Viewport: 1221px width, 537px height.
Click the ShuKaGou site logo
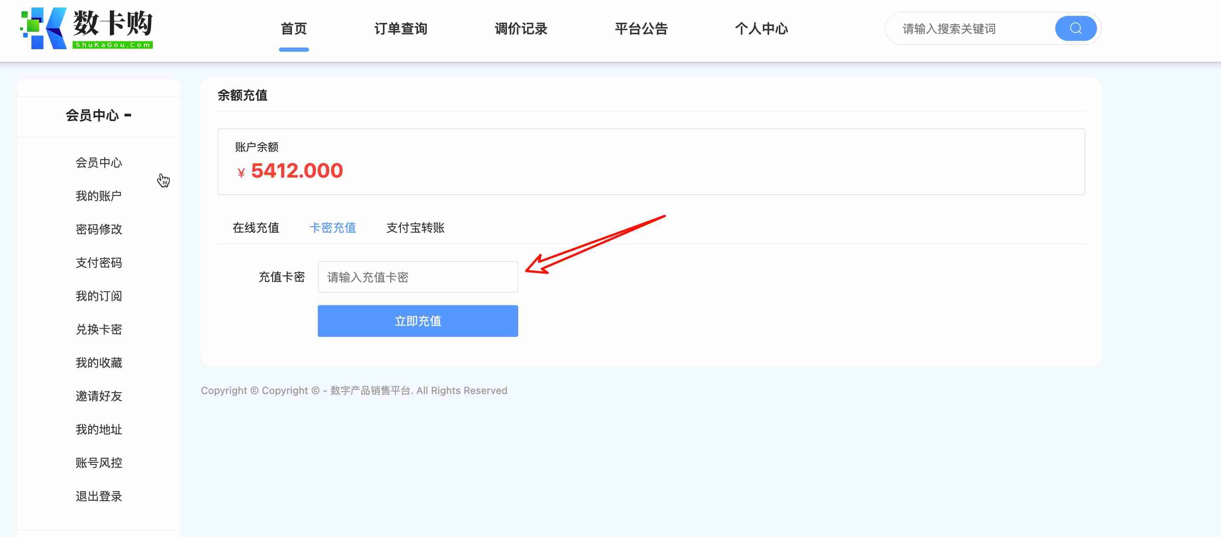pyautogui.click(x=86, y=28)
